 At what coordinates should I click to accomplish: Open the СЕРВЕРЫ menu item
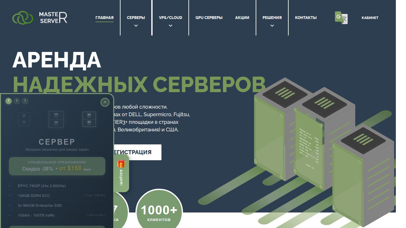tap(136, 18)
